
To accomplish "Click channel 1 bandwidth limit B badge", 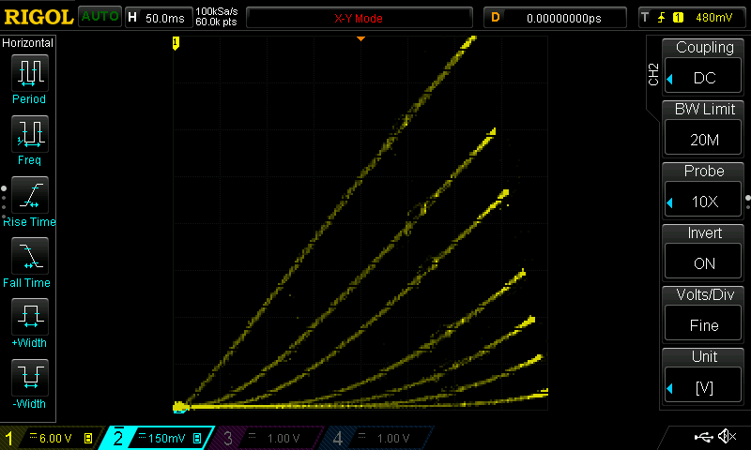I will pyautogui.click(x=88, y=438).
